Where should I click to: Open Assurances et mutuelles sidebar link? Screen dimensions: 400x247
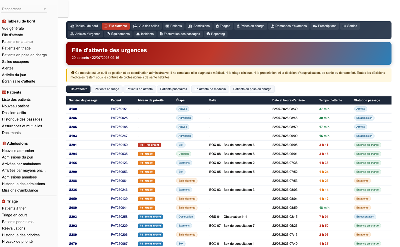click(22, 126)
